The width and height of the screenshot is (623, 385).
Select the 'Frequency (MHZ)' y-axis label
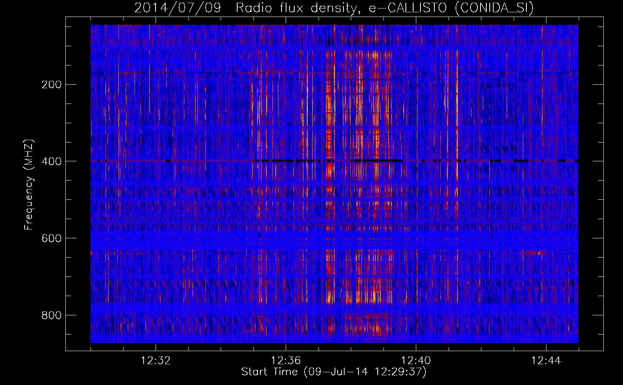tap(29, 185)
